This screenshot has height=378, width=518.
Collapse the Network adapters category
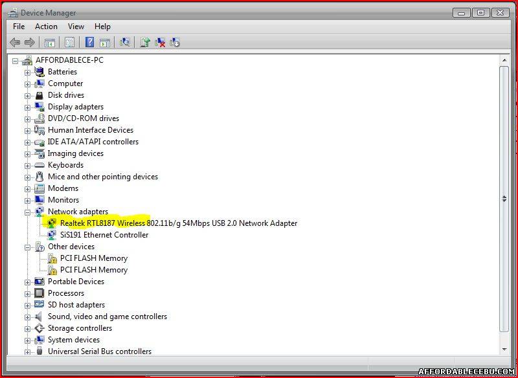click(x=27, y=212)
